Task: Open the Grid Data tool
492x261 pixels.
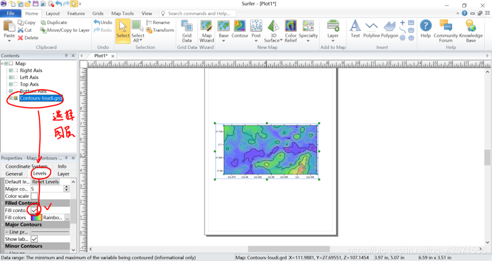Action: pyautogui.click(x=187, y=31)
